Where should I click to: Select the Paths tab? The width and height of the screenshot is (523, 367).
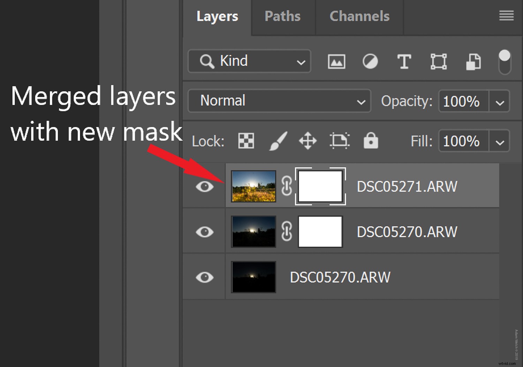(x=282, y=16)
